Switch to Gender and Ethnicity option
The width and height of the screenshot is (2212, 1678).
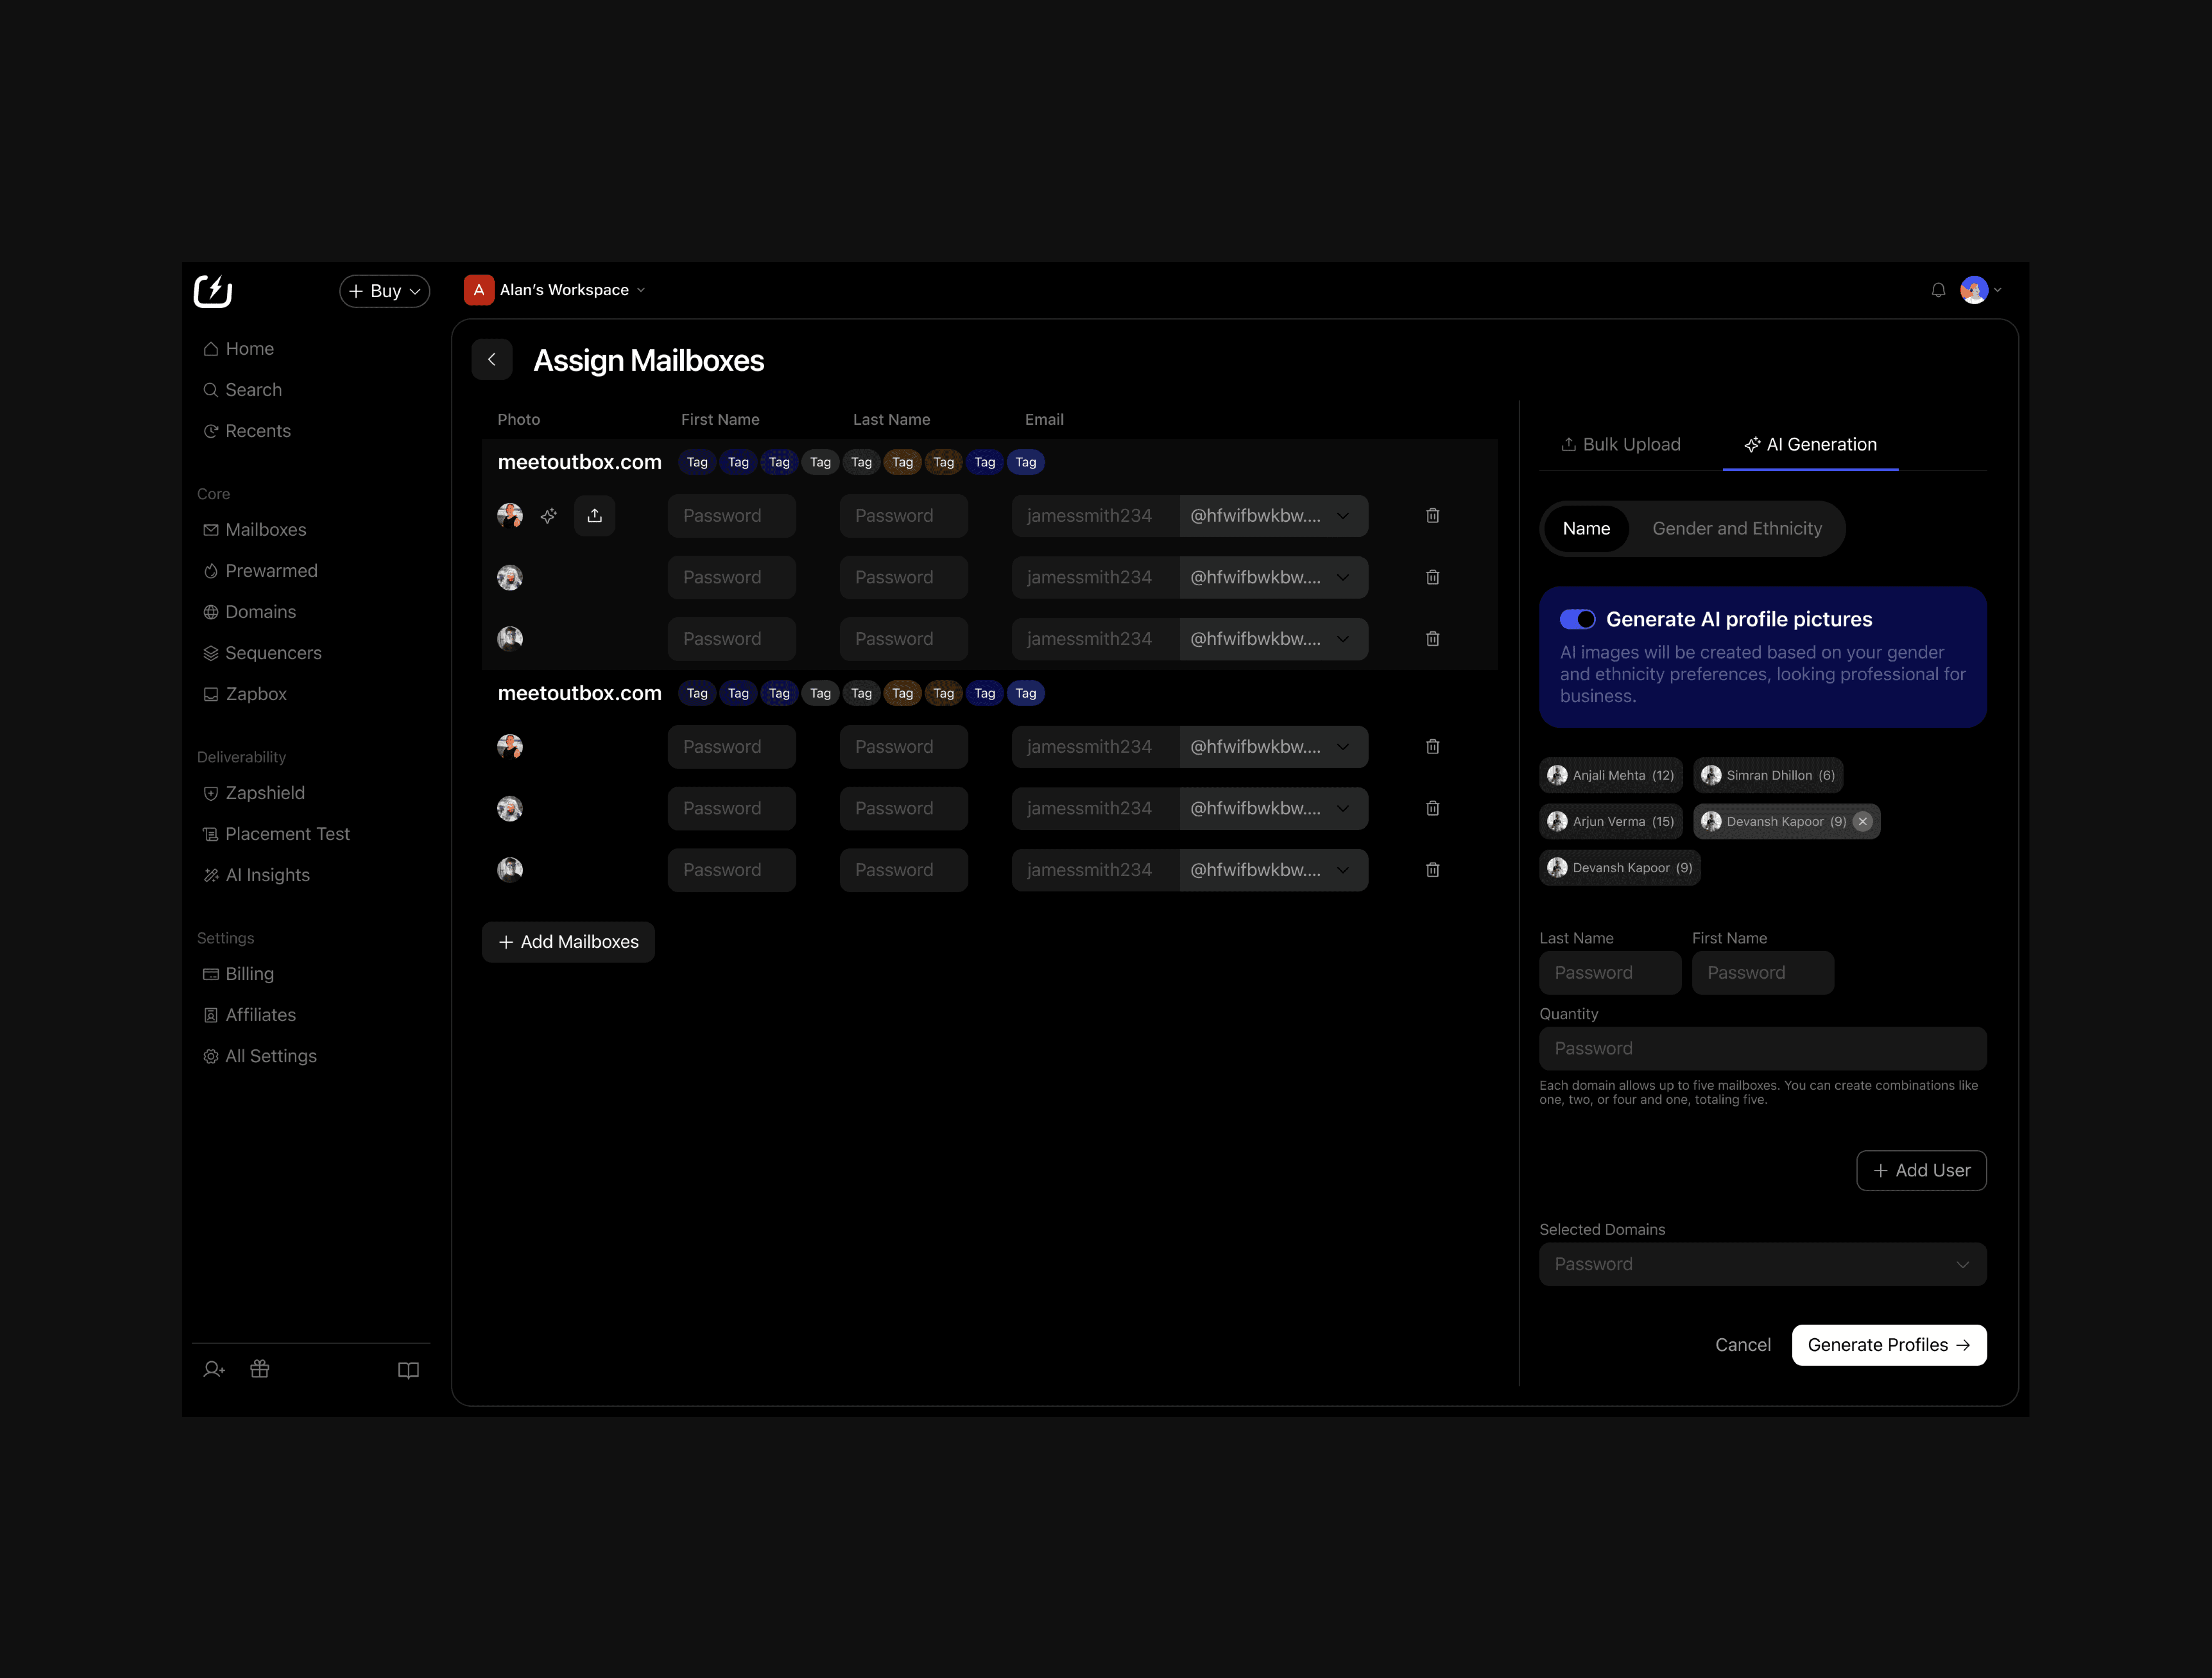pyautogui.click(x=1736, y=529)
